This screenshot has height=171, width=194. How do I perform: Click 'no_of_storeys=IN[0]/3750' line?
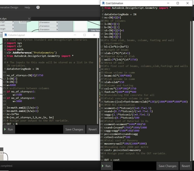pos(25,75)
